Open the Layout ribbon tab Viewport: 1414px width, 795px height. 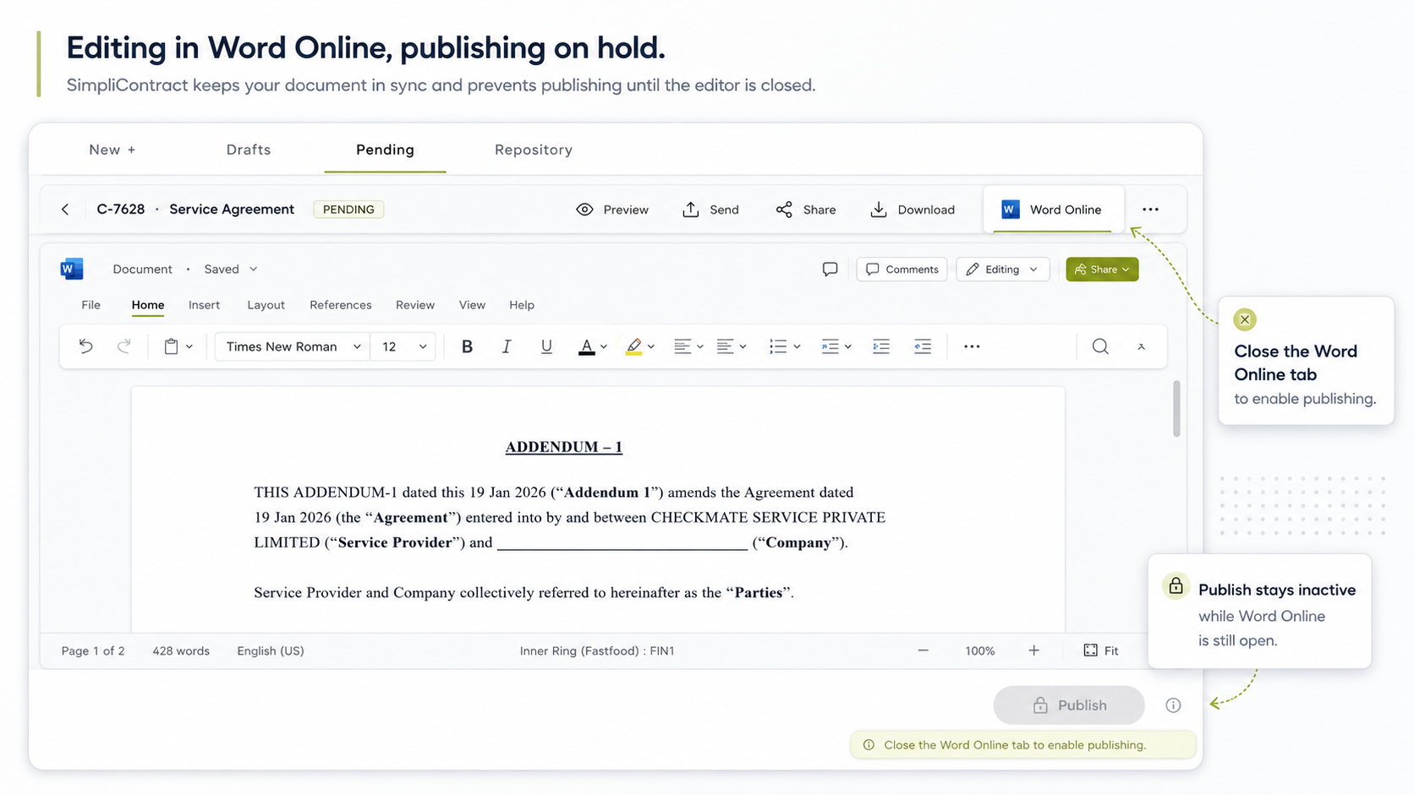266,305
